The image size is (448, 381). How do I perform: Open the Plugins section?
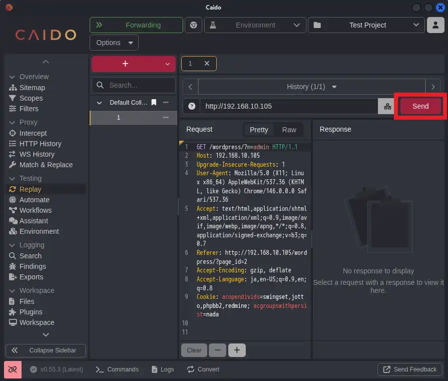(30, 312)
